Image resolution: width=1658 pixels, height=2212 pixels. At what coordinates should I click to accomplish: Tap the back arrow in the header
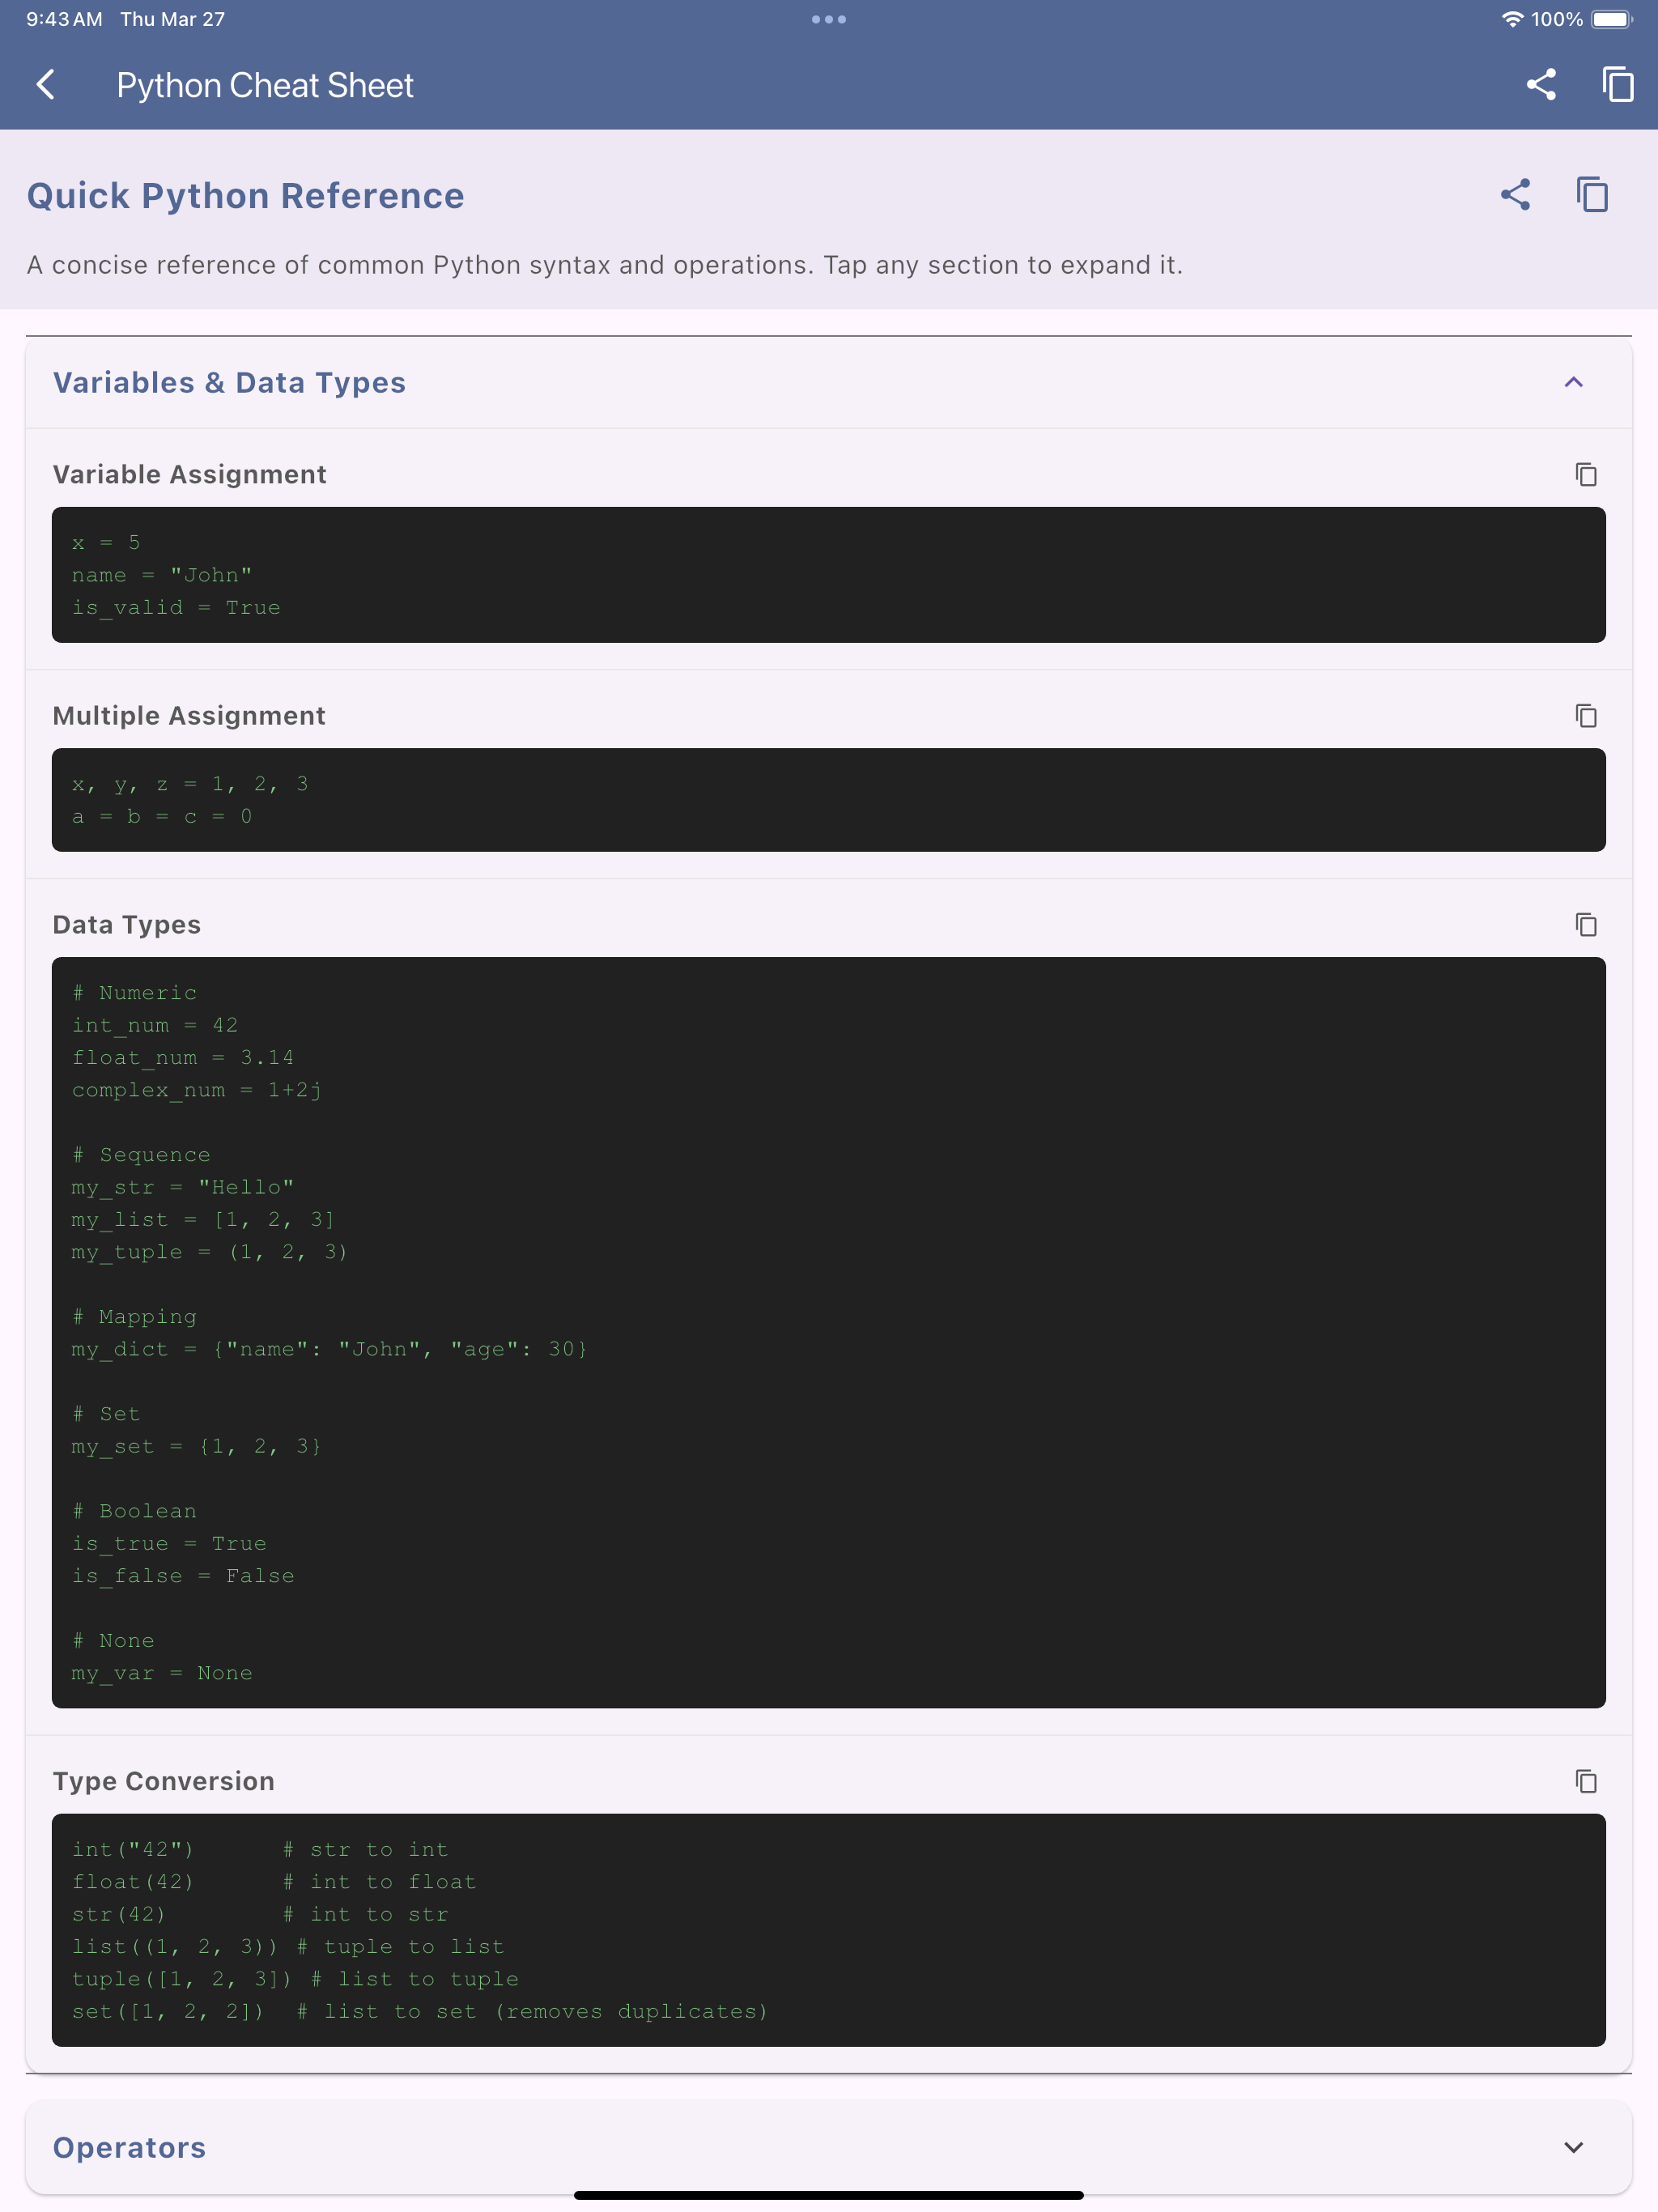coord(46,85)
